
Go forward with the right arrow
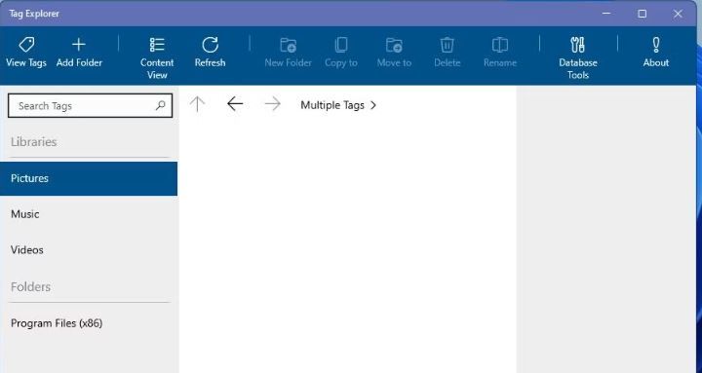pyautogui.click(x=272, y=104)
